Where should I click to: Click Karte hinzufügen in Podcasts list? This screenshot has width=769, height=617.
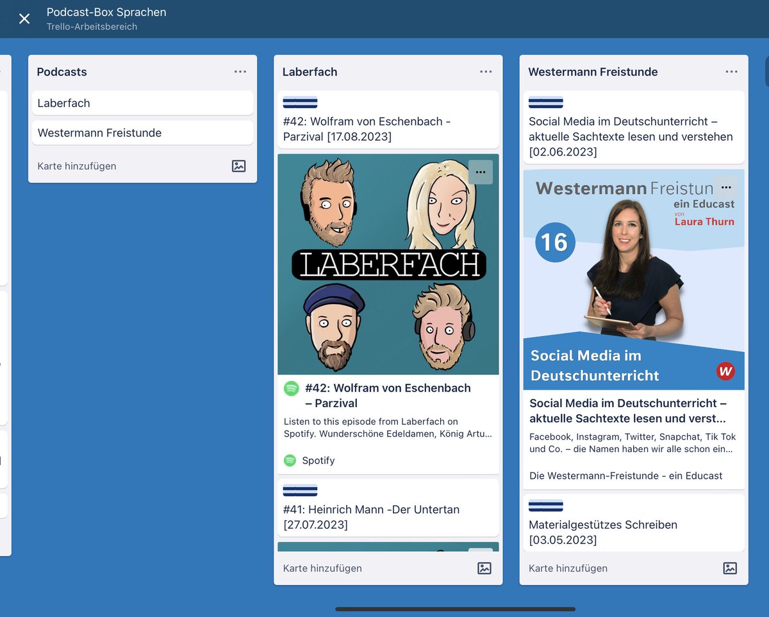[x=77, y=166]
